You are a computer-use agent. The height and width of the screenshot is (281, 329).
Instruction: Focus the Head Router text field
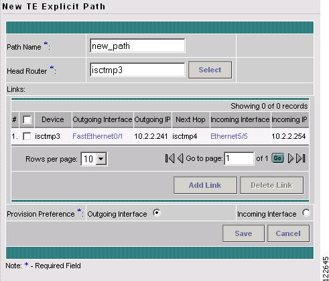tap(137, 70)
